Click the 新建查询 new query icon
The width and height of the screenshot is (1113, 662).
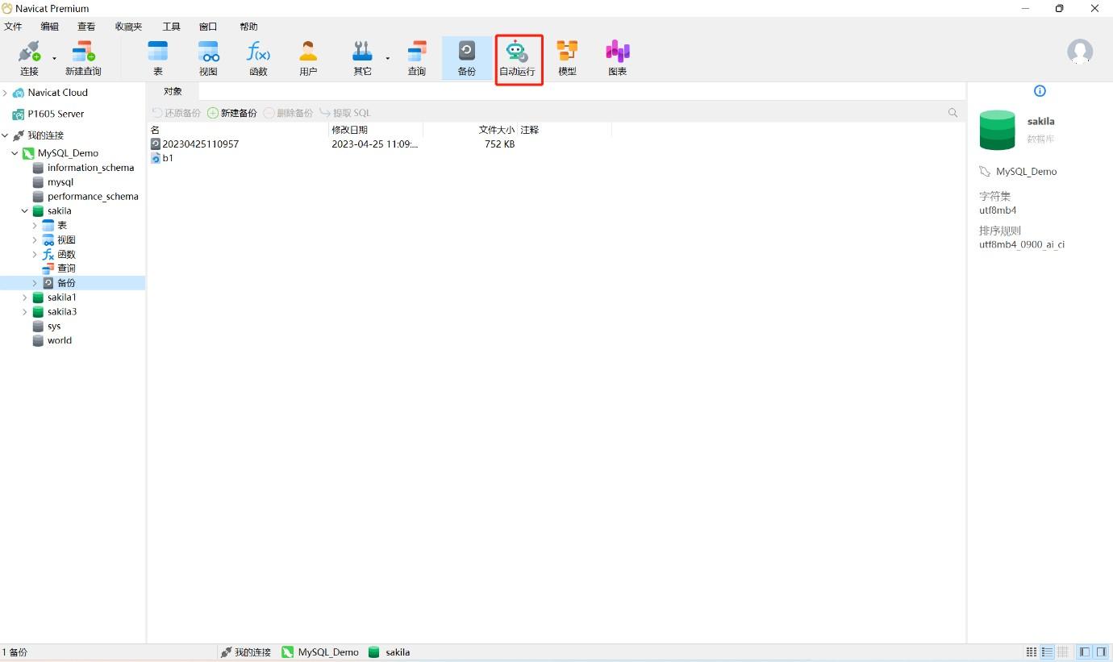click(83, 59)
